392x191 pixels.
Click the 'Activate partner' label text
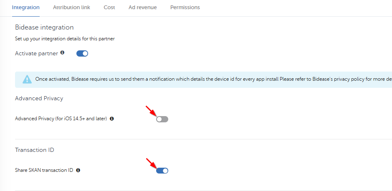[x=36, y=53]
